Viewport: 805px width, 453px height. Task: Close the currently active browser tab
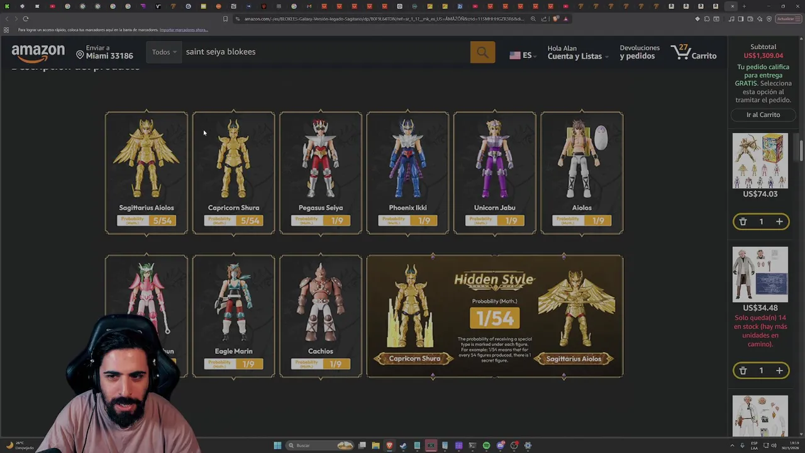point(732,6)
